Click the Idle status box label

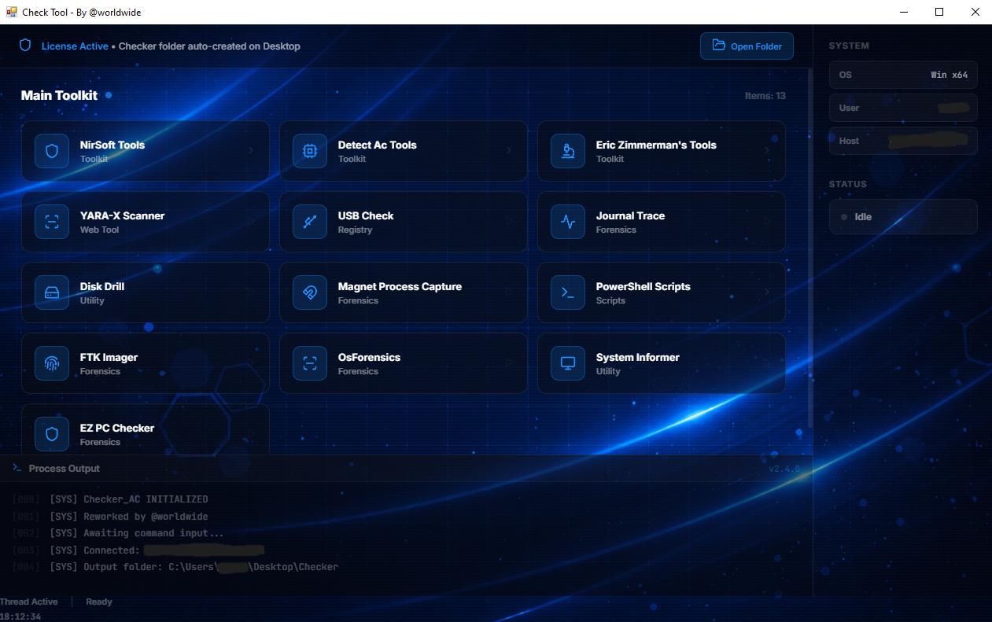coord(863,217)
